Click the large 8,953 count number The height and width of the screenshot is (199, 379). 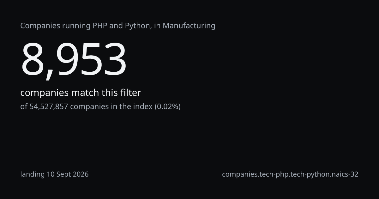[x=74, y=60]
